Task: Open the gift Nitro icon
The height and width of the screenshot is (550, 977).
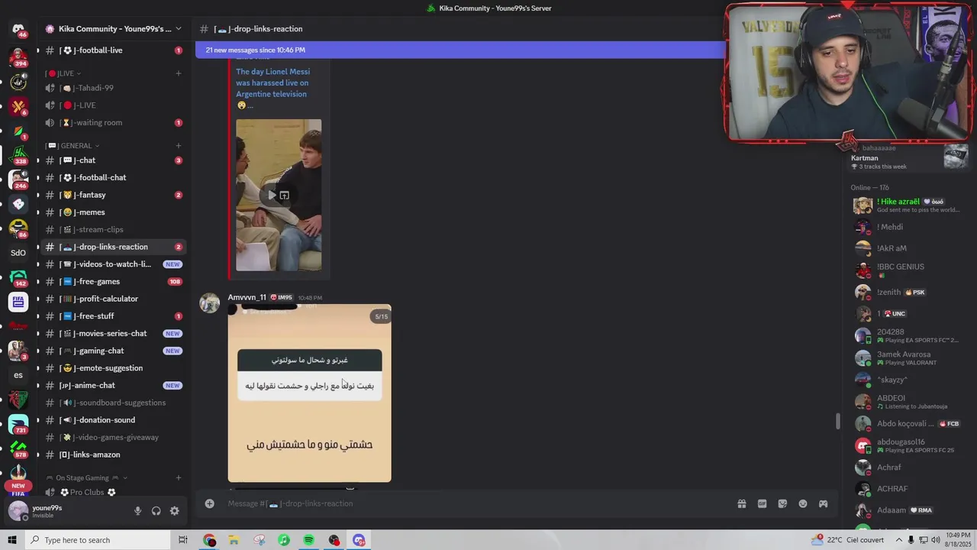Action: pos(741,503)
